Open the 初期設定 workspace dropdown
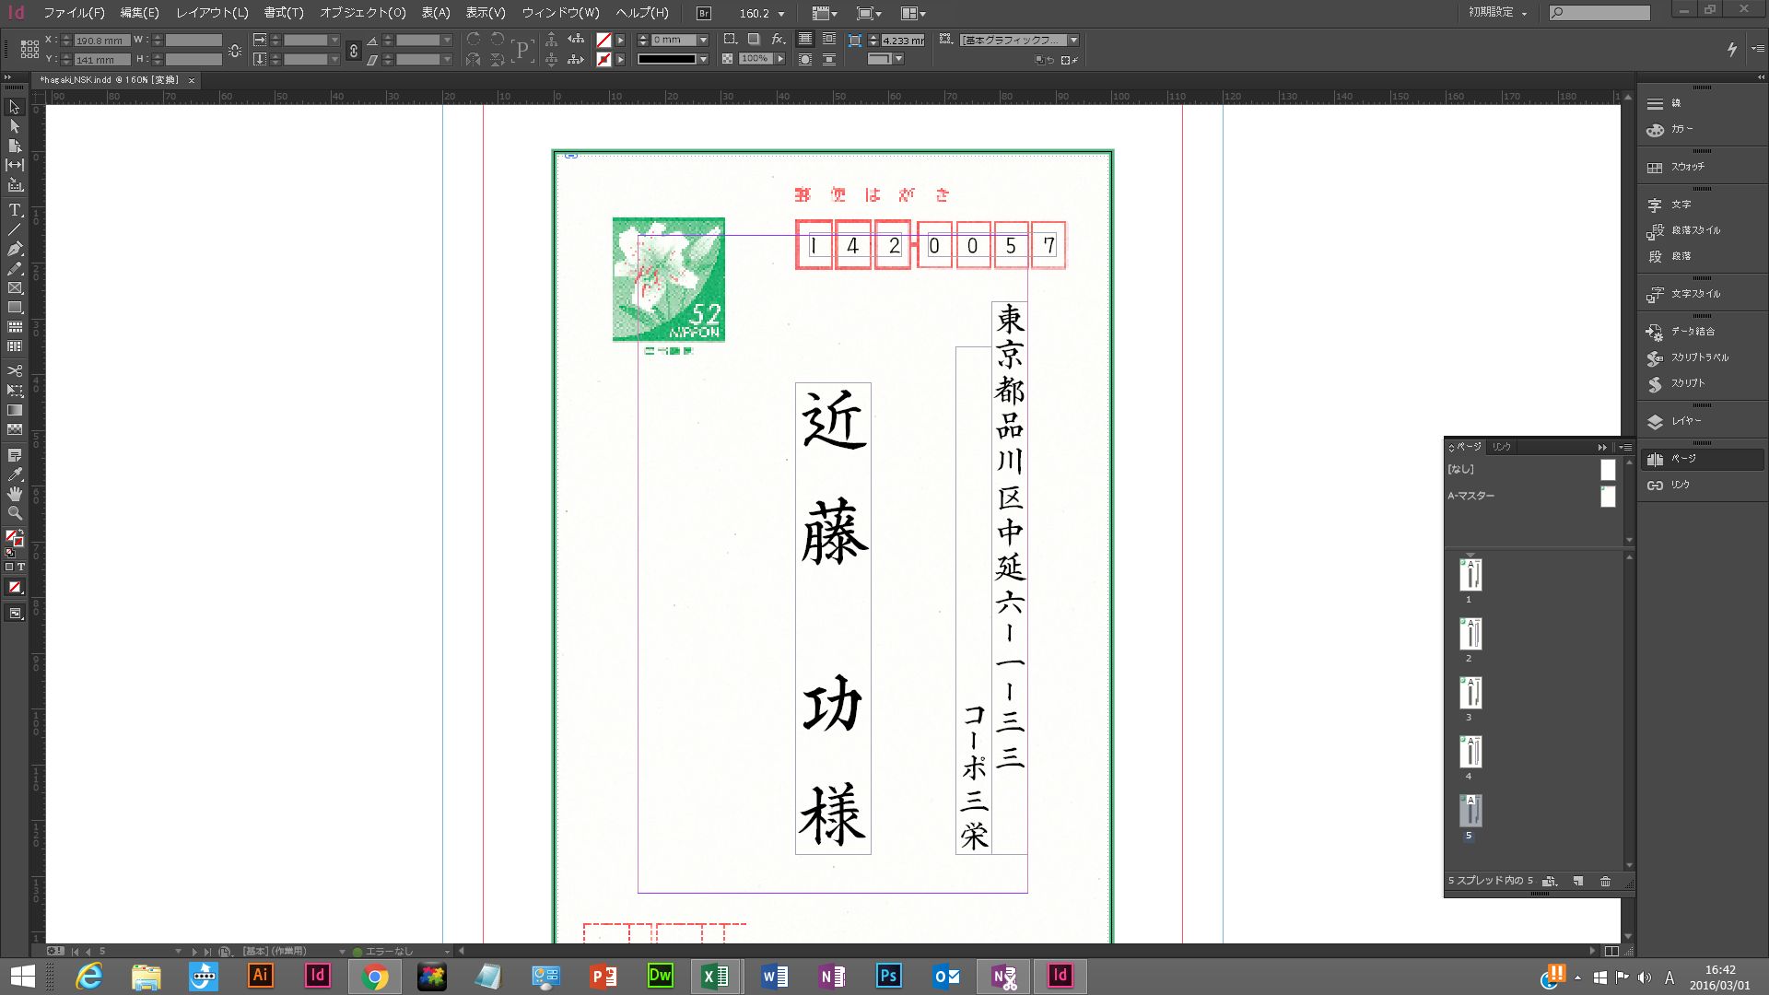1769x995 pixels. [x=1498, y=12]
